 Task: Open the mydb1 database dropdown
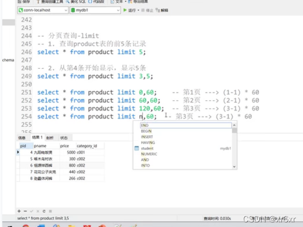pos(95,10)
